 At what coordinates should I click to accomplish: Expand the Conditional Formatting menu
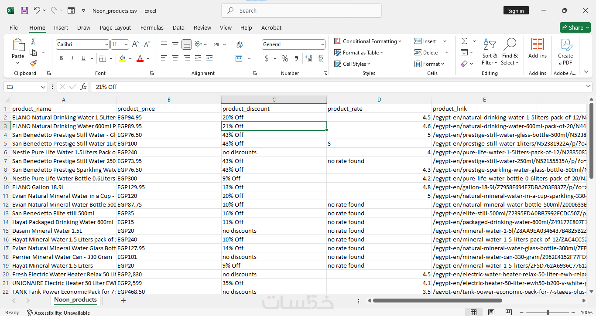pos(368,41)
